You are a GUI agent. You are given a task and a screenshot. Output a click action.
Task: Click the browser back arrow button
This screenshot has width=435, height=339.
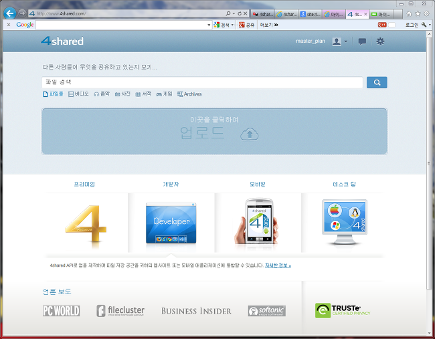click(x=10, y=13)
